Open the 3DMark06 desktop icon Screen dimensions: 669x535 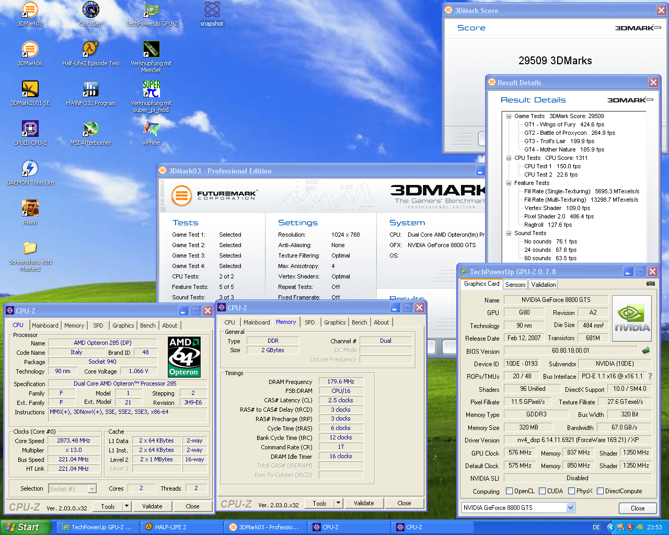(x=30, y=50)
